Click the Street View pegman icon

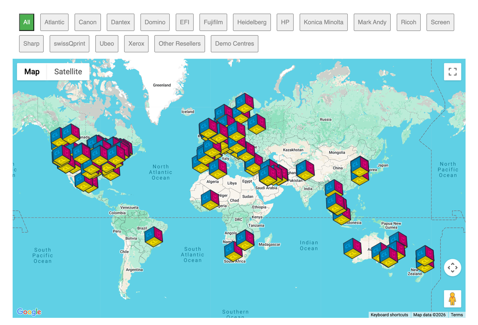(x=453, y=299)
